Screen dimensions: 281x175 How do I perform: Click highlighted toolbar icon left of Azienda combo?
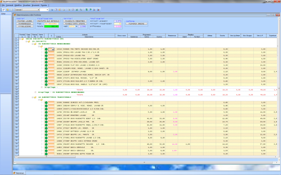4,9
